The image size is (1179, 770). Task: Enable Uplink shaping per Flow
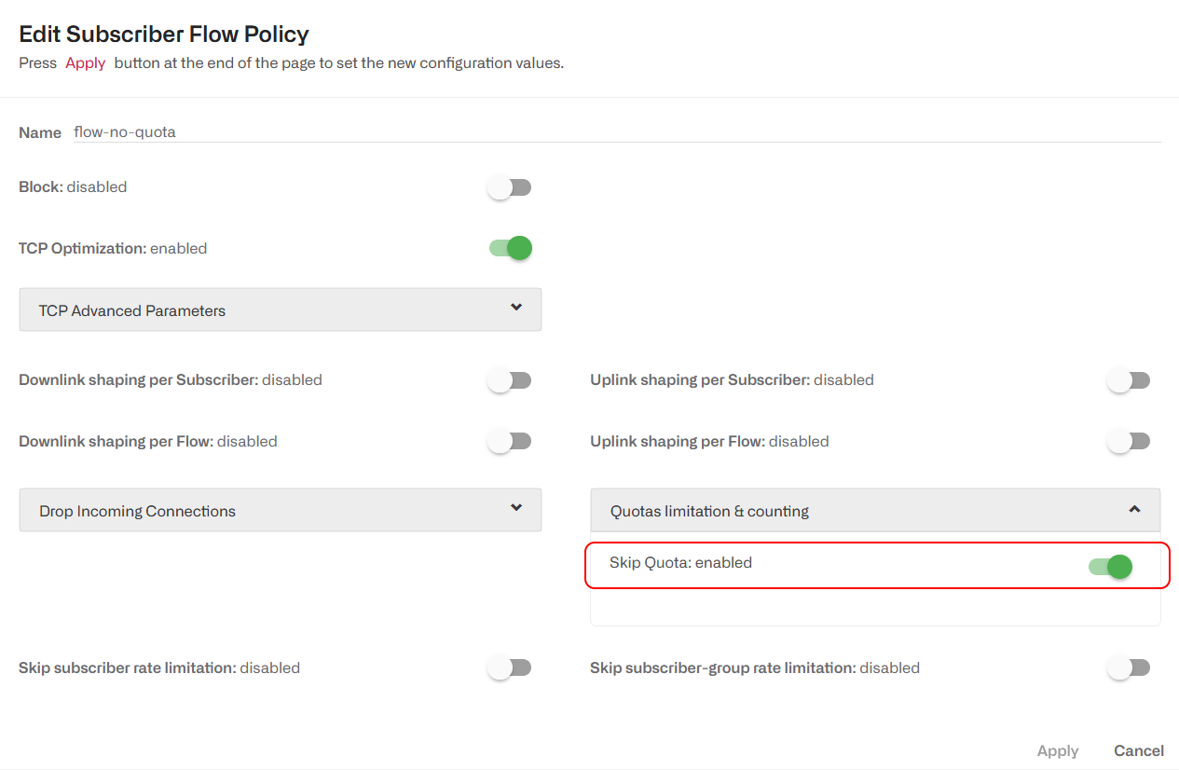[x=1128, y=440]
